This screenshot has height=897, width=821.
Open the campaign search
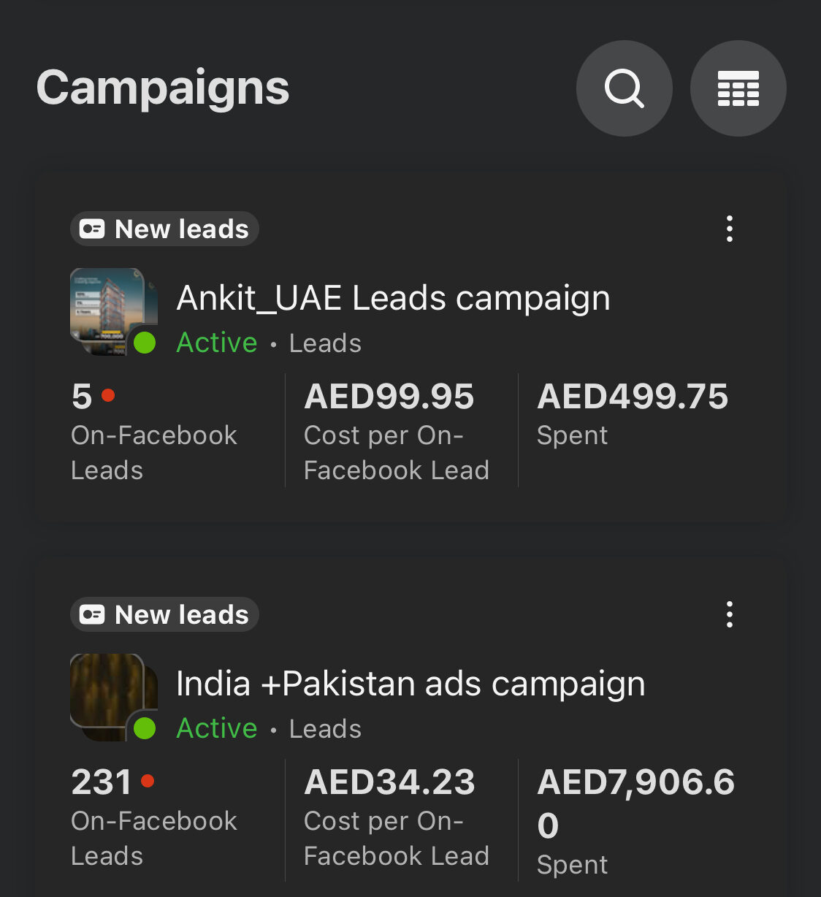(x=624, y=88)
